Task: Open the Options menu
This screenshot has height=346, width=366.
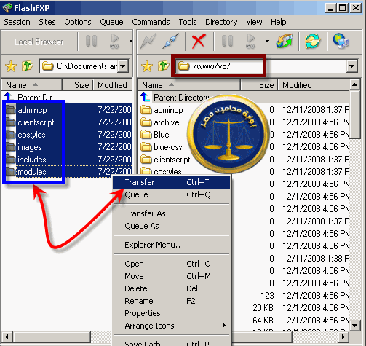Action: (x=78, y=22)
